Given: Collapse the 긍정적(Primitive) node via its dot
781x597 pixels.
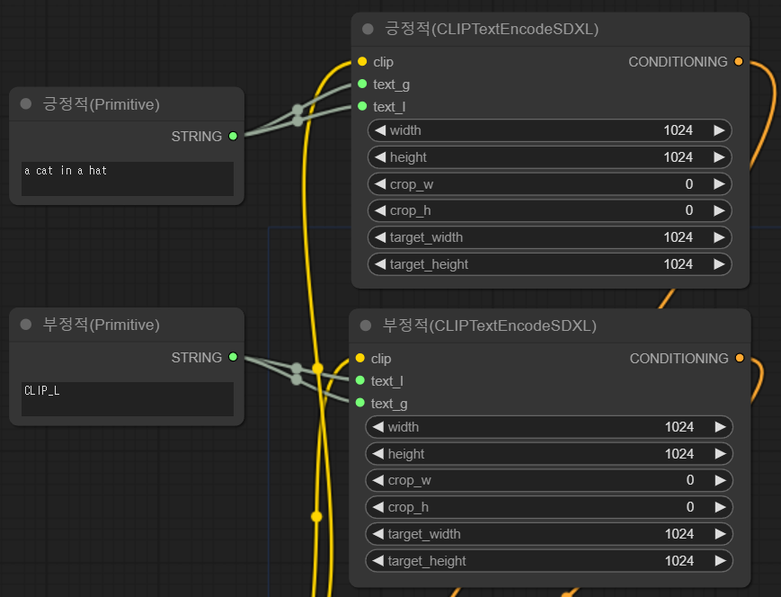Looking at the screenshot, I should point(26,103).
